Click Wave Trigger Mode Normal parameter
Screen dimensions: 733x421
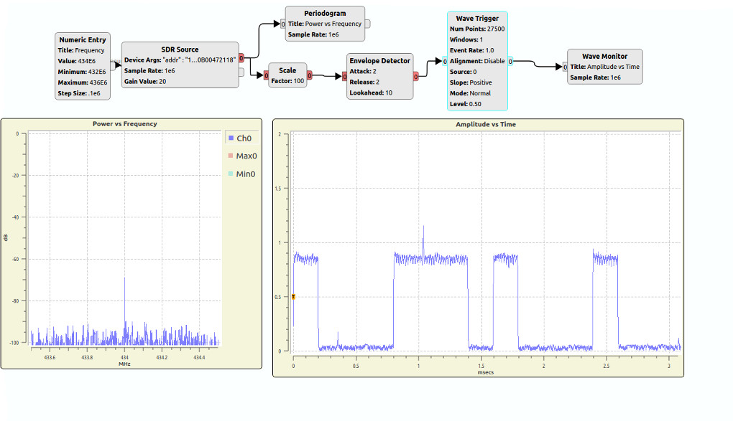(470, 93)
